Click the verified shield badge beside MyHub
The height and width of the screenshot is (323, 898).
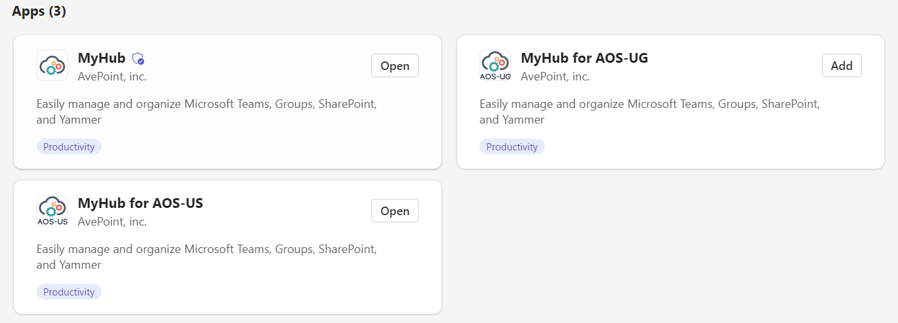[x=138, y=58]
